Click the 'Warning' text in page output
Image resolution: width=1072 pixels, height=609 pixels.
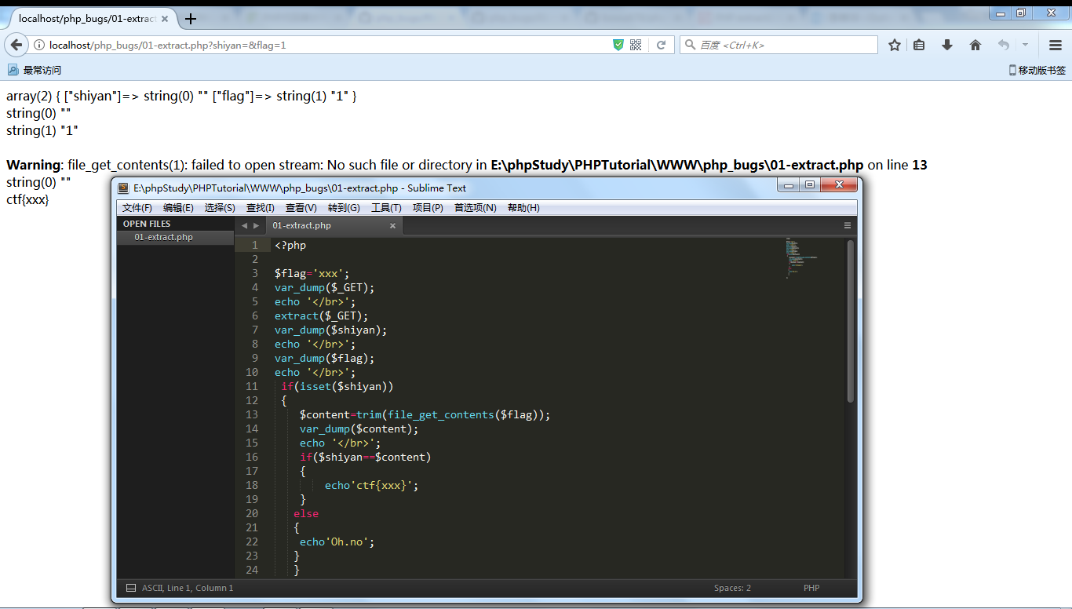point(34,165)
